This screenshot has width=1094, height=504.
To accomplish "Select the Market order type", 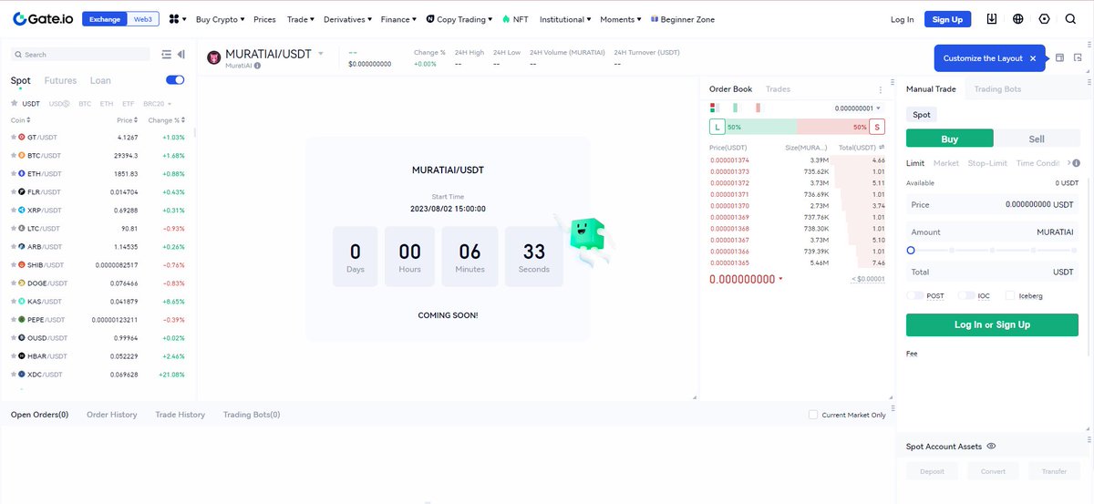I will point(945,163).
